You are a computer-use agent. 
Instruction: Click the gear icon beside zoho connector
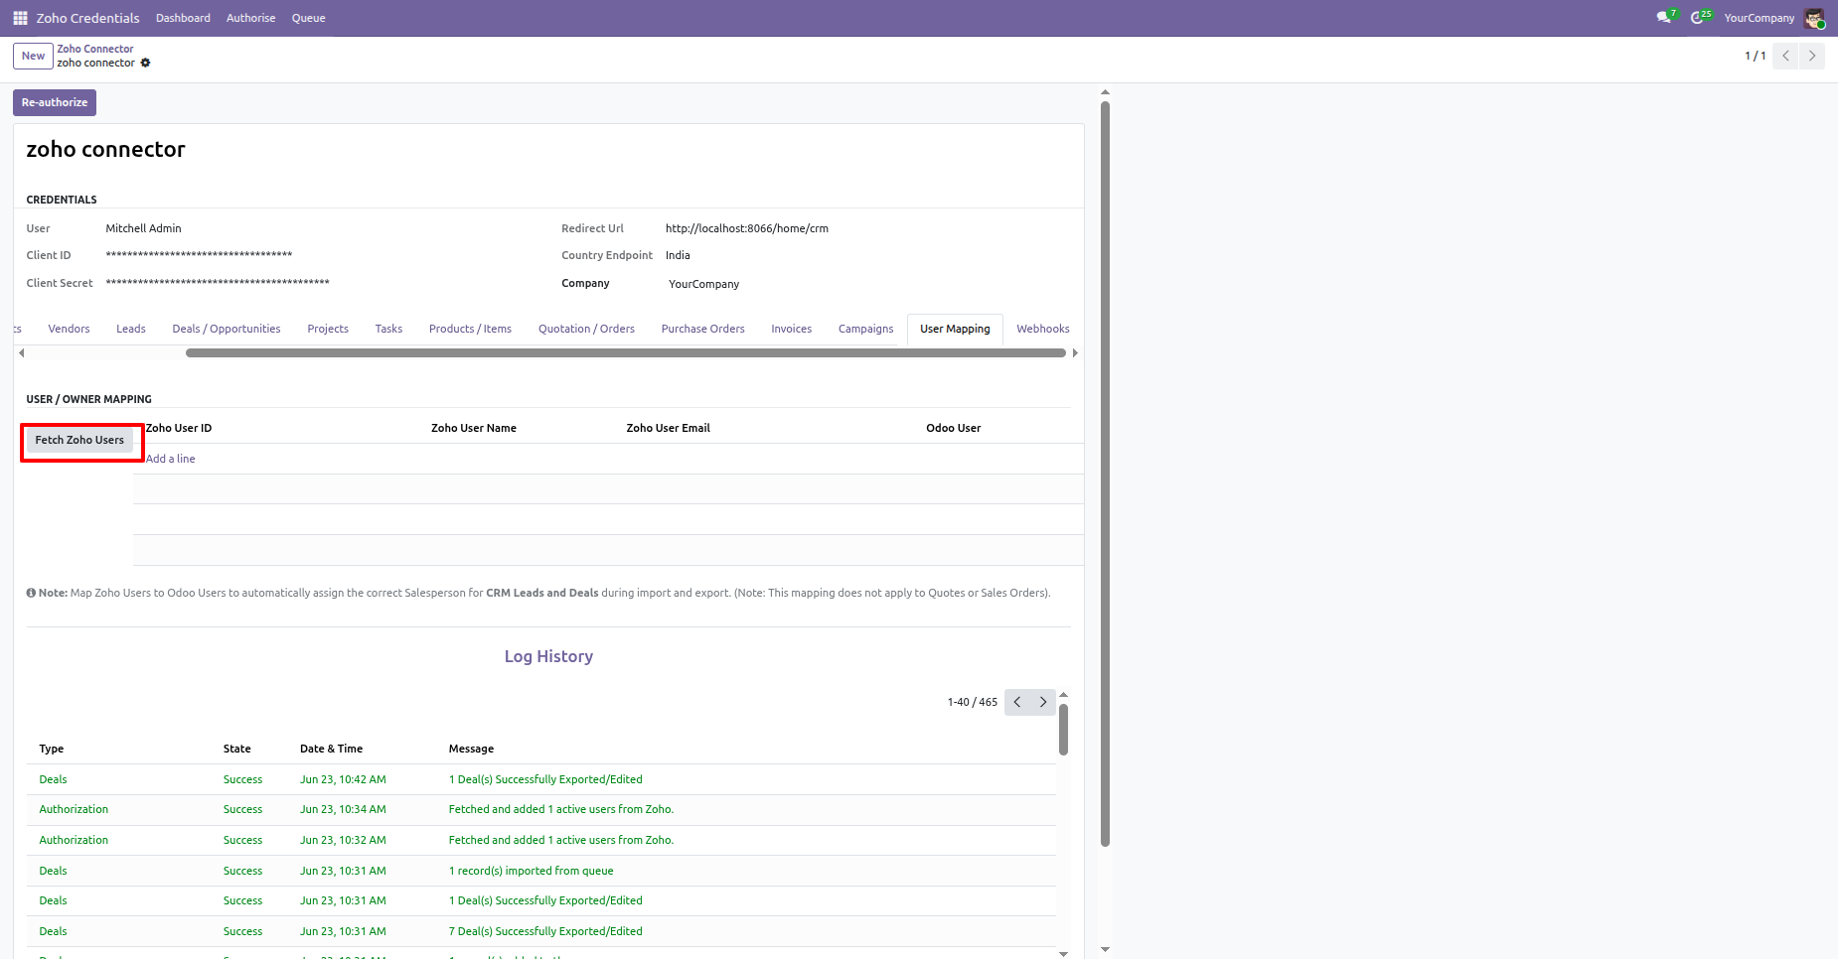tap(145, 63)
